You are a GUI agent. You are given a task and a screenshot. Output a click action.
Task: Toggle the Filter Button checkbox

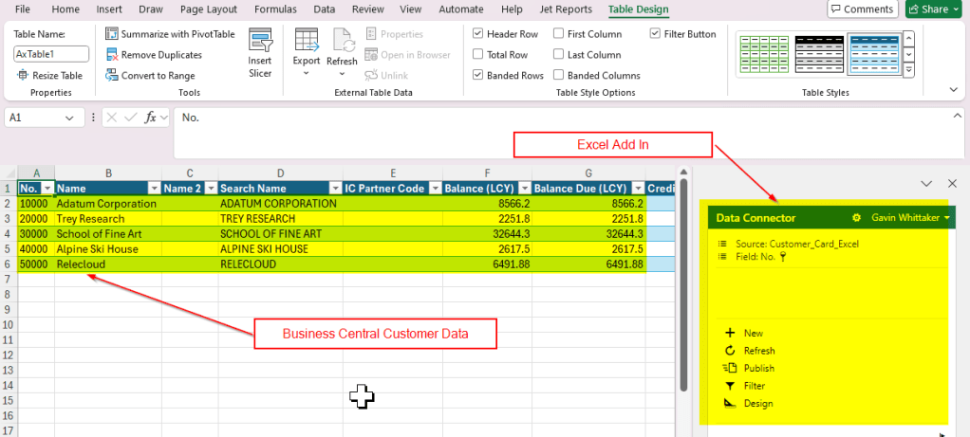point(656,34)
